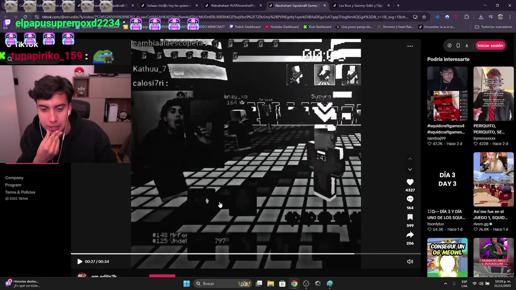The height and width of the screenshot is (290, 516).
Task: Open the Twitch Dashboard bookmark
Action: click(x=245, y=27)
